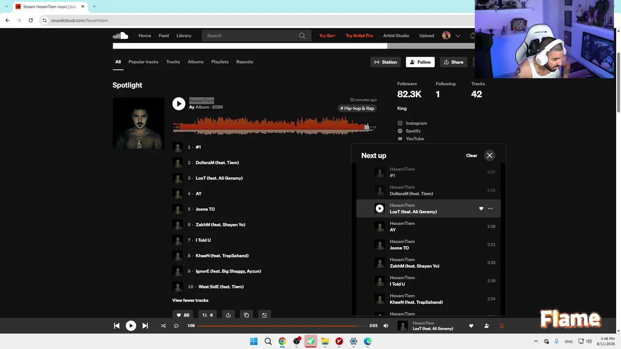The height and width of the screenshot is (349, 621).
Task: Skip to the next track in player bar
Action: point(145,326)
